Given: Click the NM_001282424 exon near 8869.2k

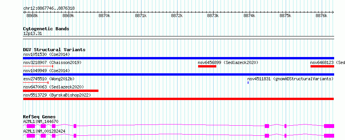Looking at the screenshot, I should click(75, 136).
